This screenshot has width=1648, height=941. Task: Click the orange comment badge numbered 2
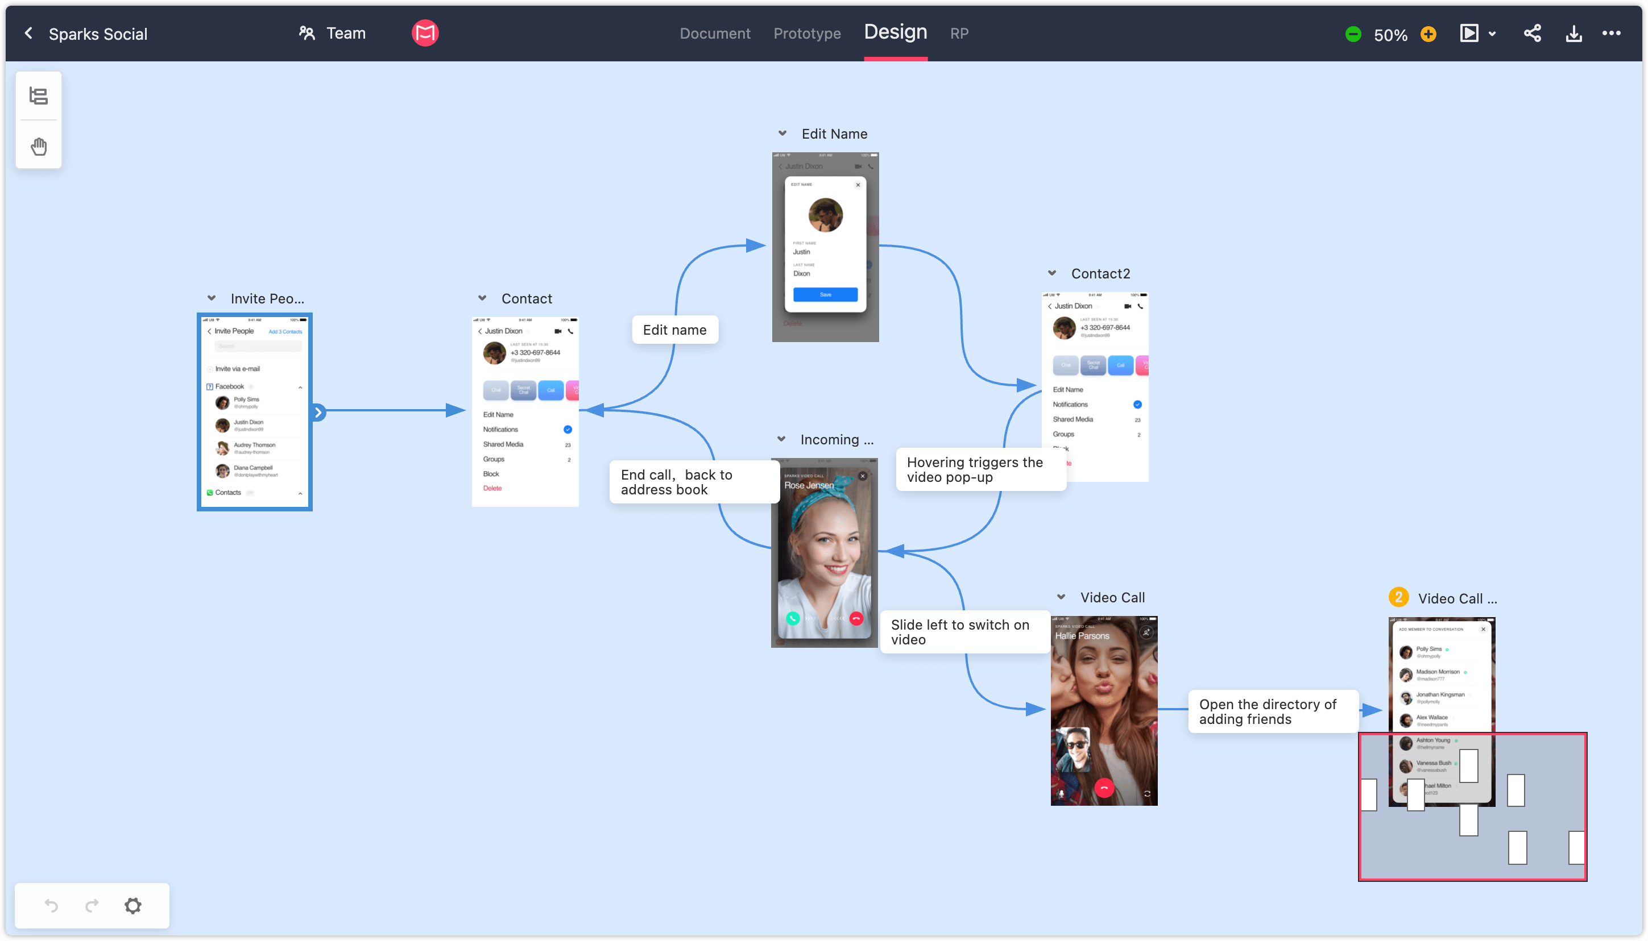point(1398,597)
